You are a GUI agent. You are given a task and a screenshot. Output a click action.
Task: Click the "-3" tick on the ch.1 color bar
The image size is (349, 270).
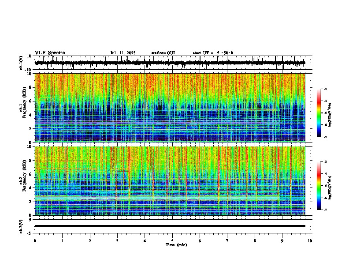click(325, 89)
